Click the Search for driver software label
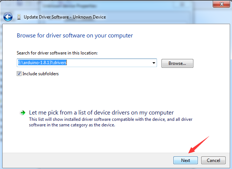This screenshot has width=232, height=169. coord(57,53)
